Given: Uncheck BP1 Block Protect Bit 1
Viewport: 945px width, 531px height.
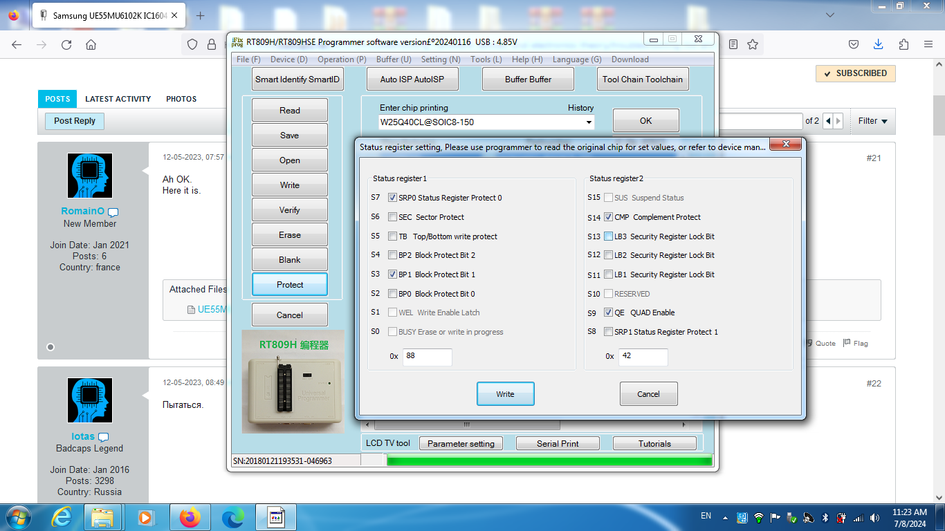Looking at the screenshot, I should click(393, 274).
